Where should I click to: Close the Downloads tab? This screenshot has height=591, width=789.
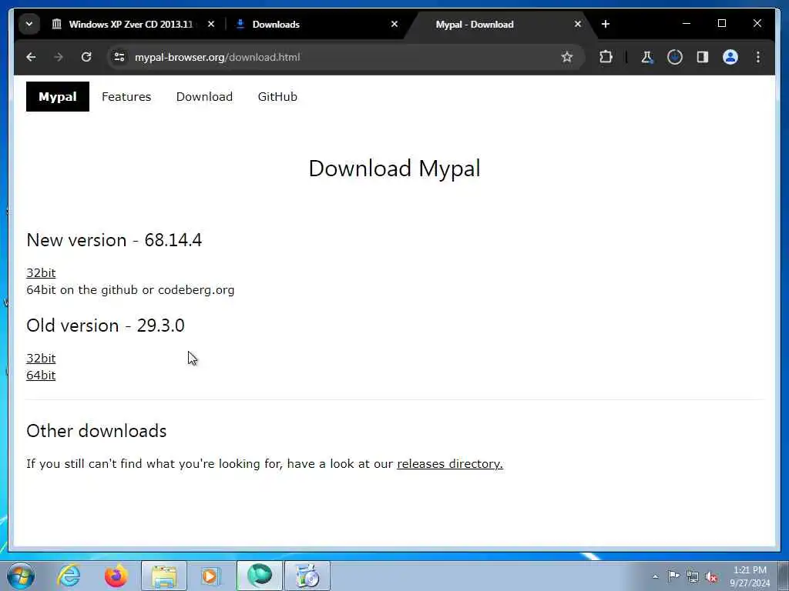click(394, 24)
